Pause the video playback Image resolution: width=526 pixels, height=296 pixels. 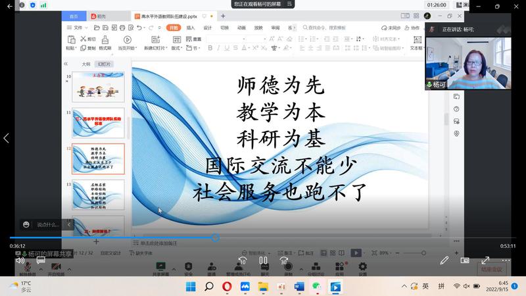[263, 261]
